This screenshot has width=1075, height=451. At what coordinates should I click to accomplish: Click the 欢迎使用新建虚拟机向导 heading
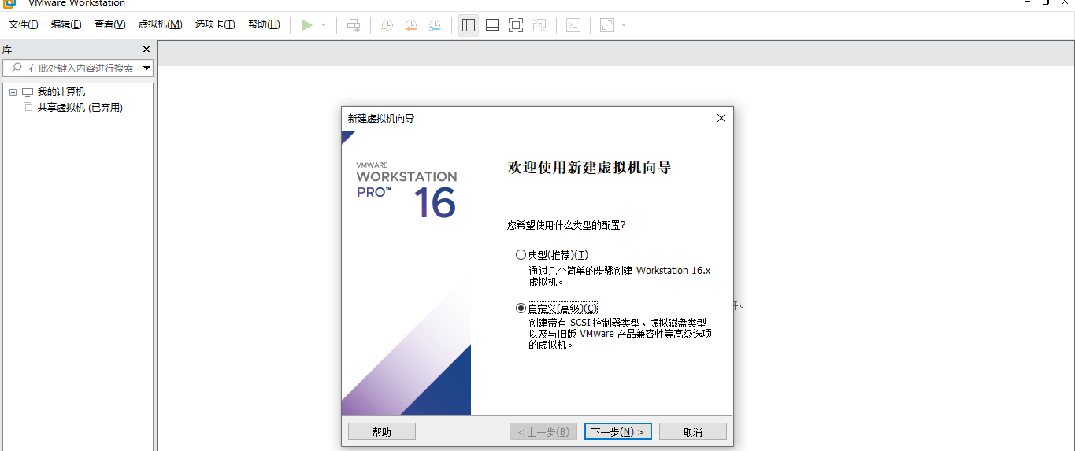click(x=589, y=168)
